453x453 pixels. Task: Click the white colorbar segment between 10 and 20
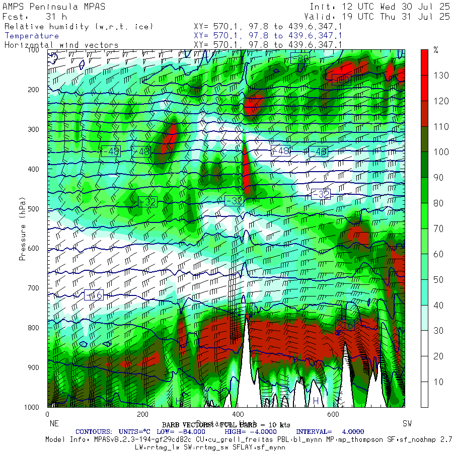(x=424, y=369)
